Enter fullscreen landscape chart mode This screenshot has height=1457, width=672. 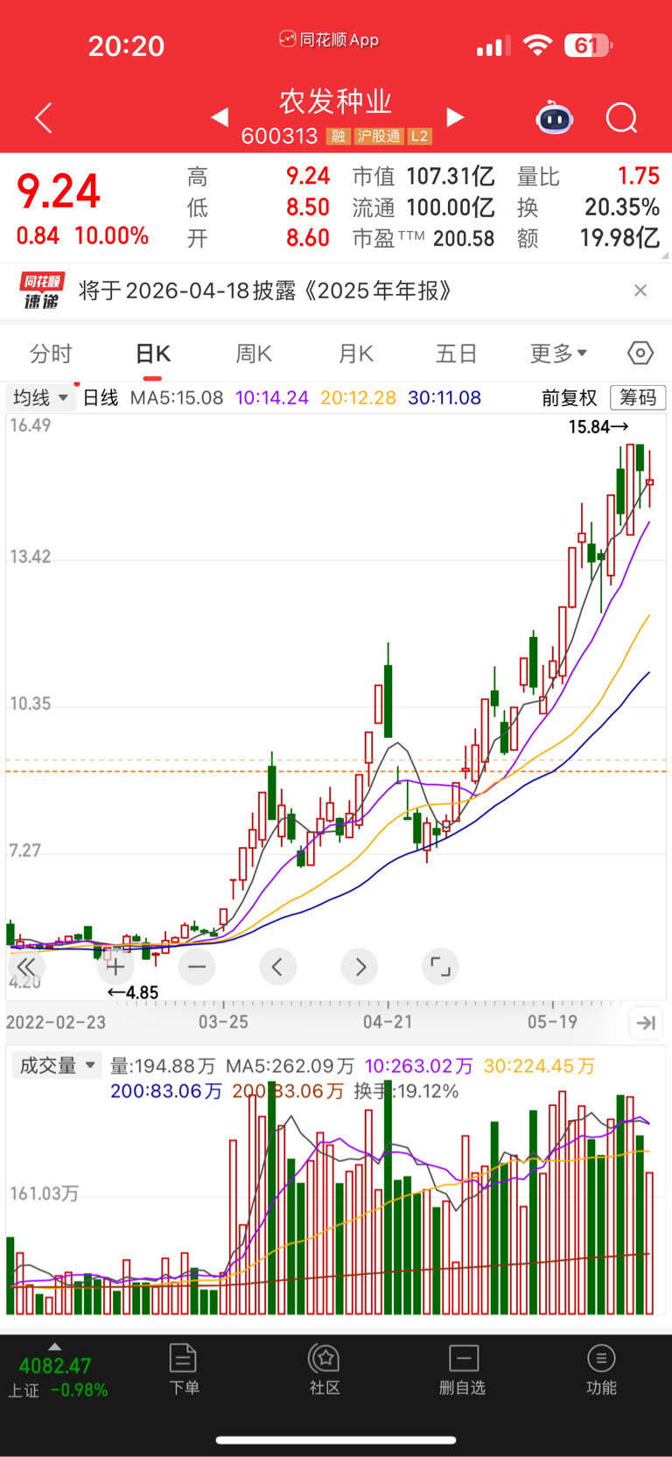(440, 967)
